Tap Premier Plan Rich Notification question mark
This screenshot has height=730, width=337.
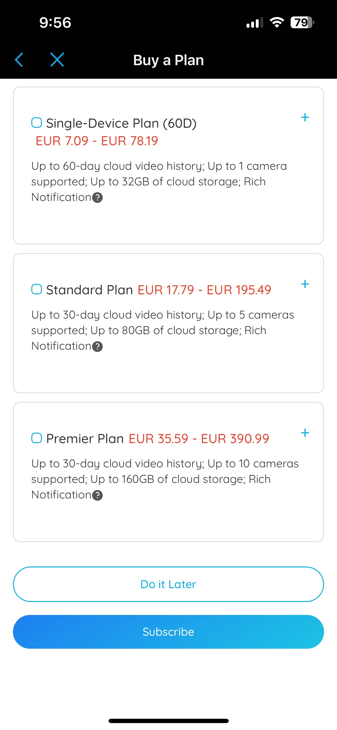coord(97,495)
